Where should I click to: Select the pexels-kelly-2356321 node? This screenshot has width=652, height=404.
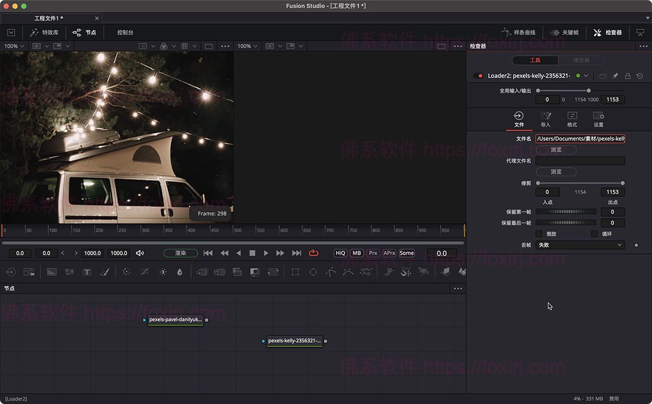click(x=295, y=341)
